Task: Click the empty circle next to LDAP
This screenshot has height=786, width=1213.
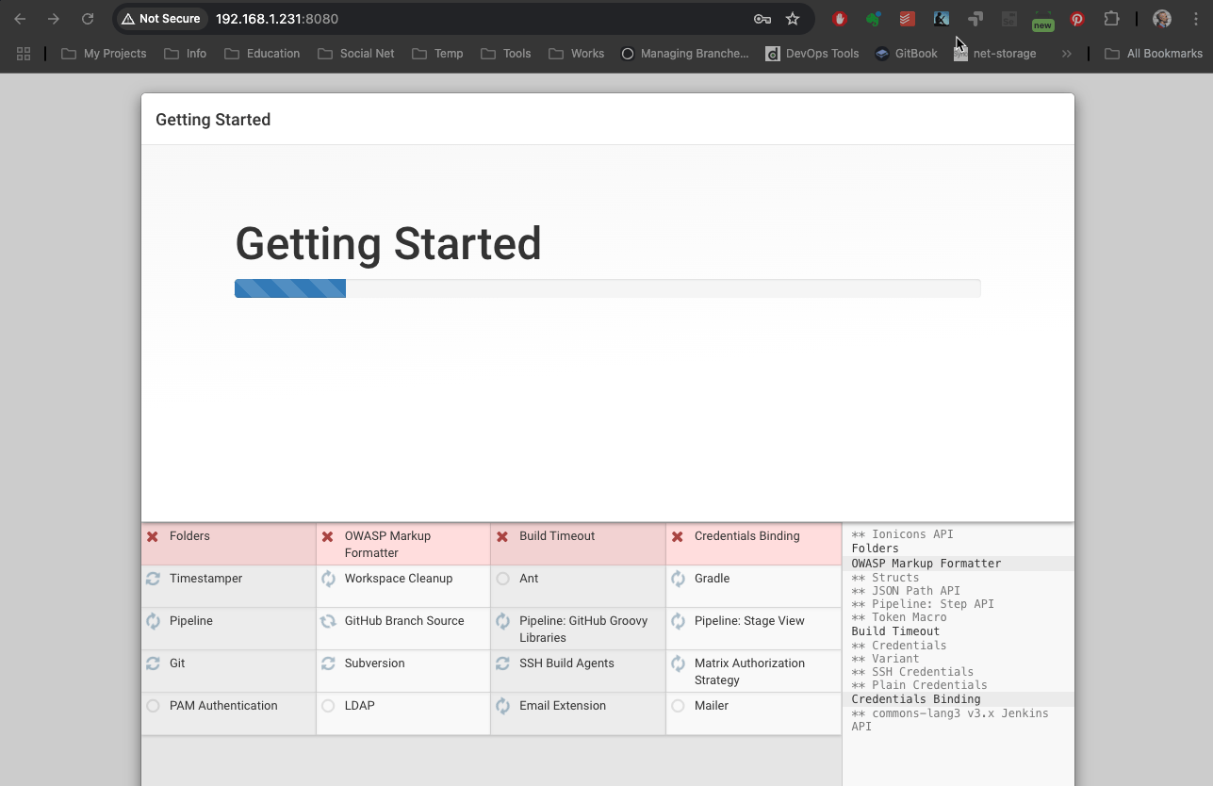Action: tap(328, 706)
